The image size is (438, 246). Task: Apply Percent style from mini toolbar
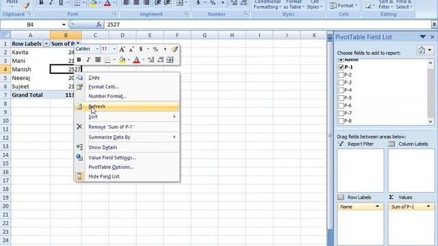point(155,49)
